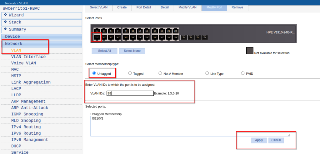The image size is (320, 154).
Task: Select port 8 on the switch panel
Action: pos(118,37)
